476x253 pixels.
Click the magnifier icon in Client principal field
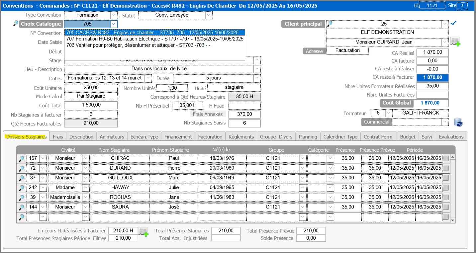point(330,24)
